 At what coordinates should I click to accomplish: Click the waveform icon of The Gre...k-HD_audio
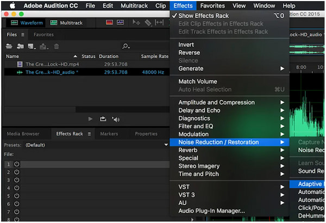(x=20, y=72)
